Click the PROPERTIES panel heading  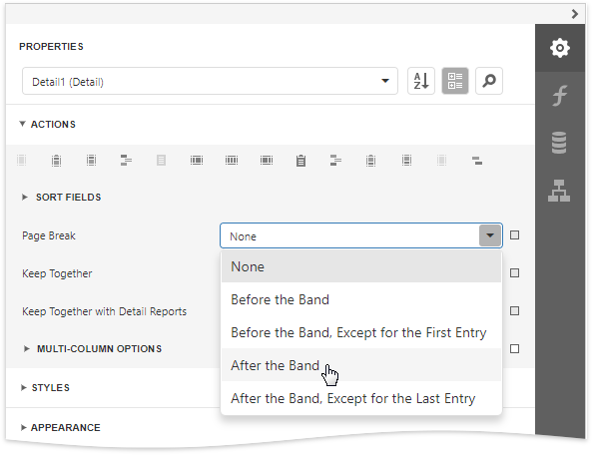click(x=51, y=47)
